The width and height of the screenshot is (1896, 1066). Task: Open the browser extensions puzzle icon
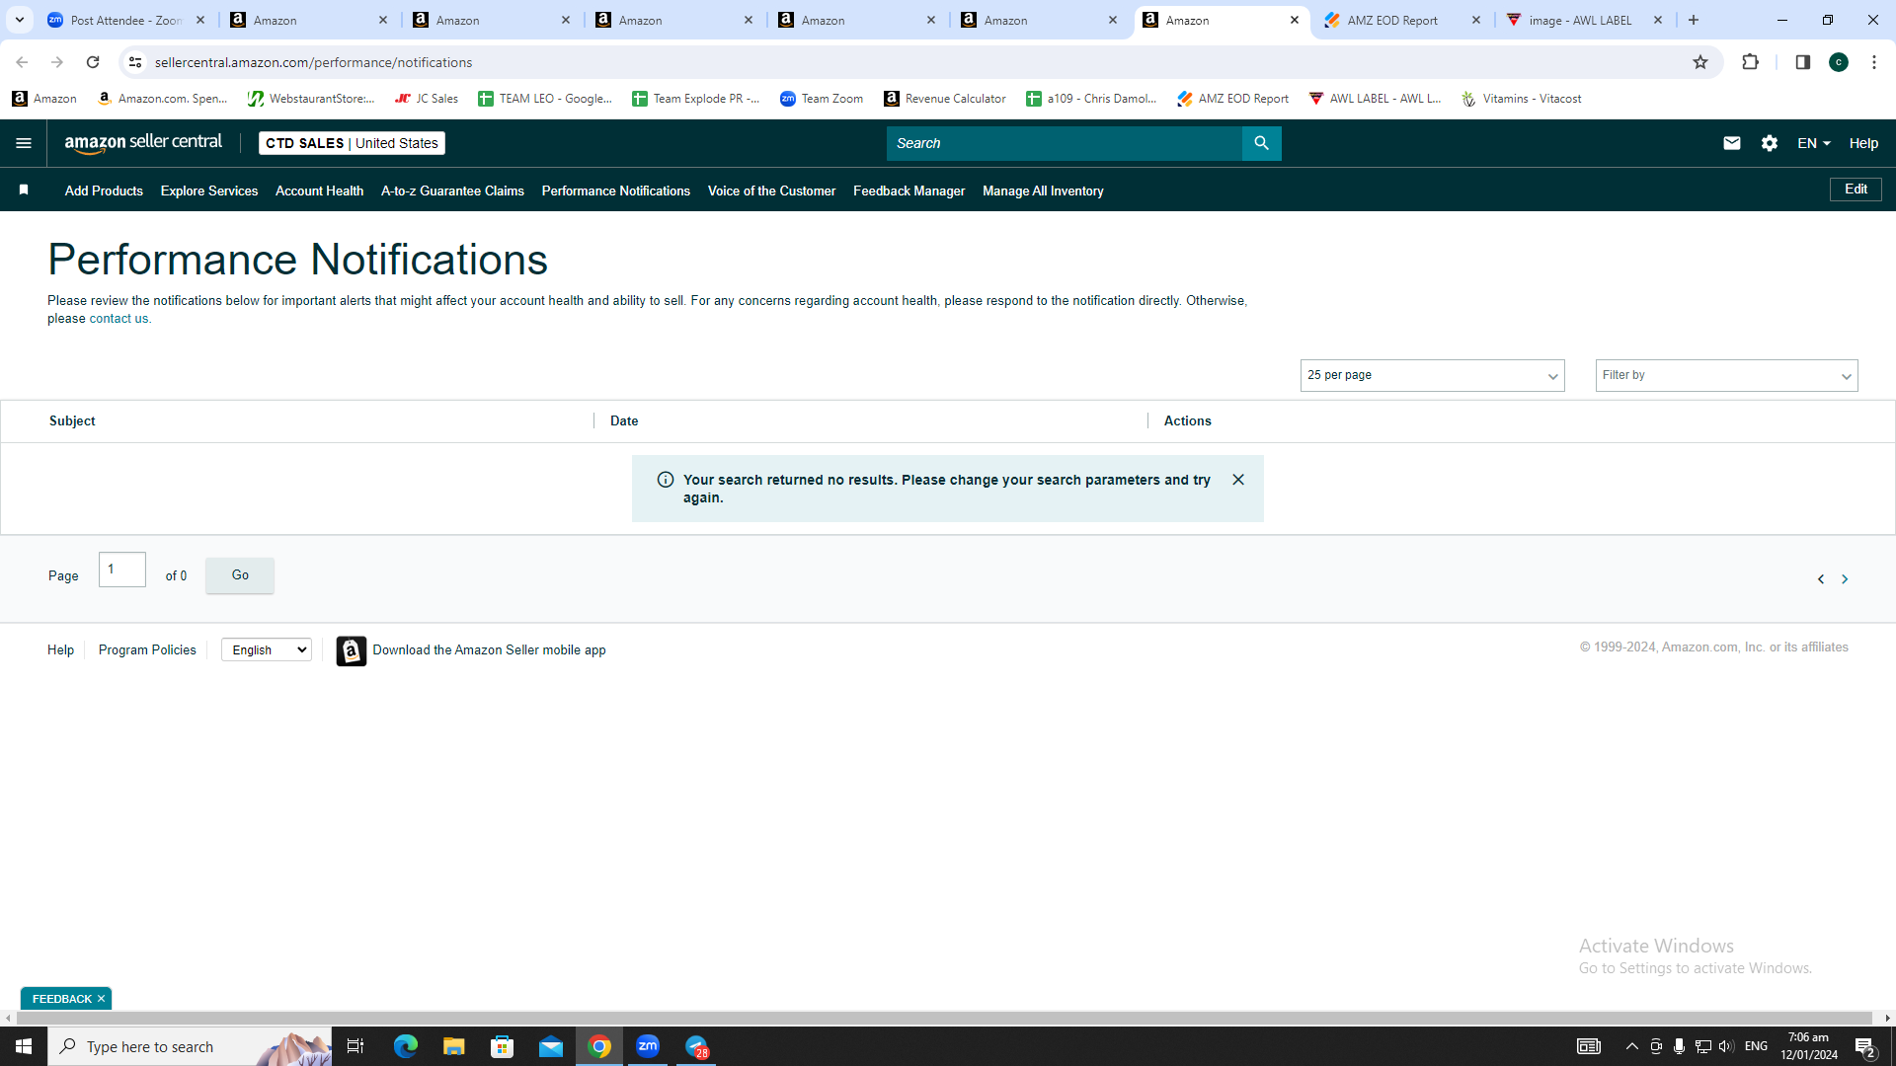coord(1750,62)
